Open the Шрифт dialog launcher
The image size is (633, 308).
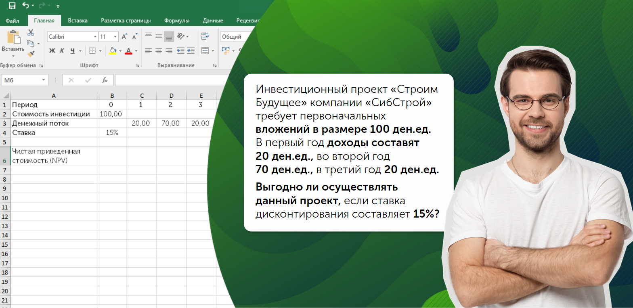click(x=137, y=65)
